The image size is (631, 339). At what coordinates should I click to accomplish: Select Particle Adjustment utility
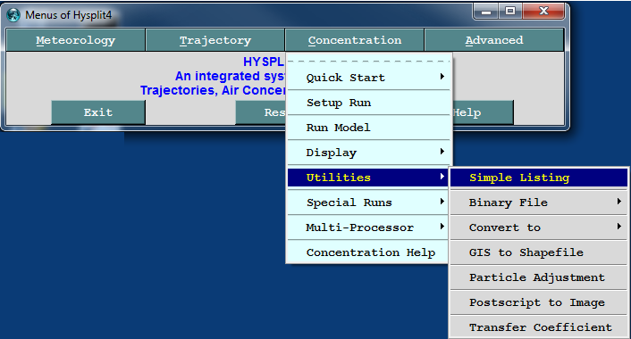click(538, 277)
